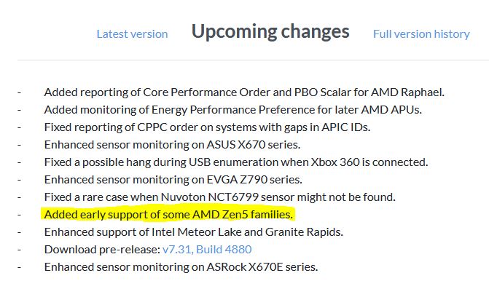Click the bullet dash before Download pre-release
Image resolution: width=489 pixels, height=297 pixels.
tap(20, 250)
